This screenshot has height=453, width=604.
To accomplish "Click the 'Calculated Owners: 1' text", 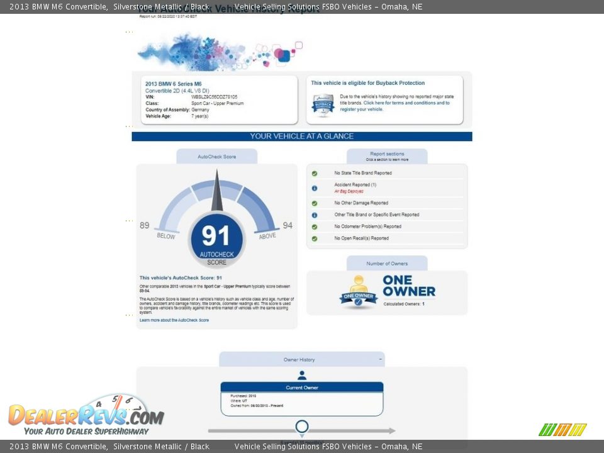I will click(404, 304).
